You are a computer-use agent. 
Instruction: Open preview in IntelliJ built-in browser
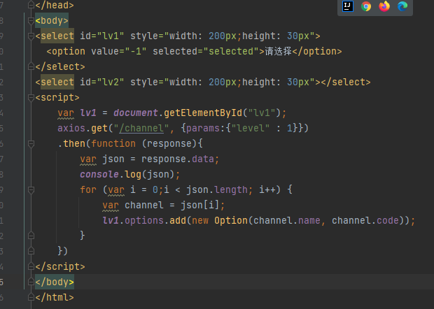[x=348, y=6]
